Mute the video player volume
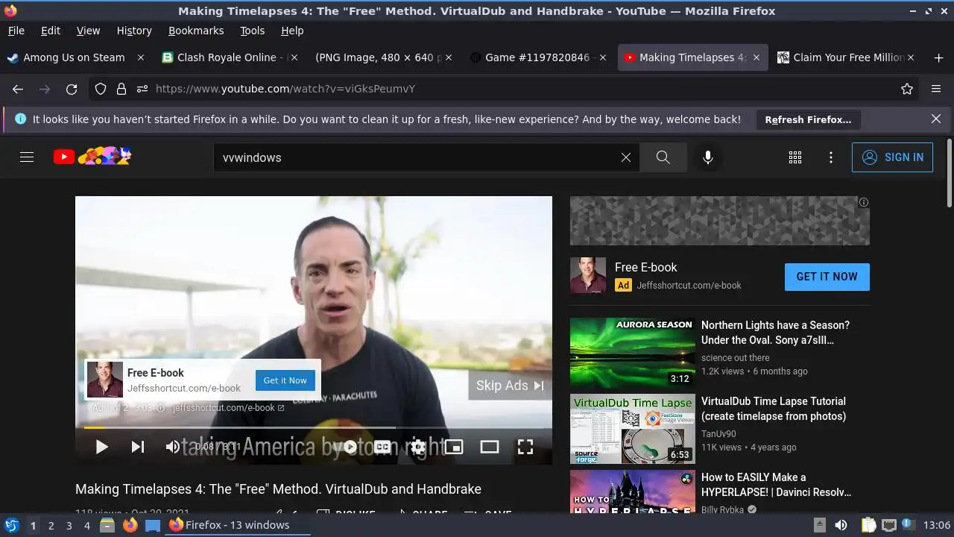 pos(172,447)
